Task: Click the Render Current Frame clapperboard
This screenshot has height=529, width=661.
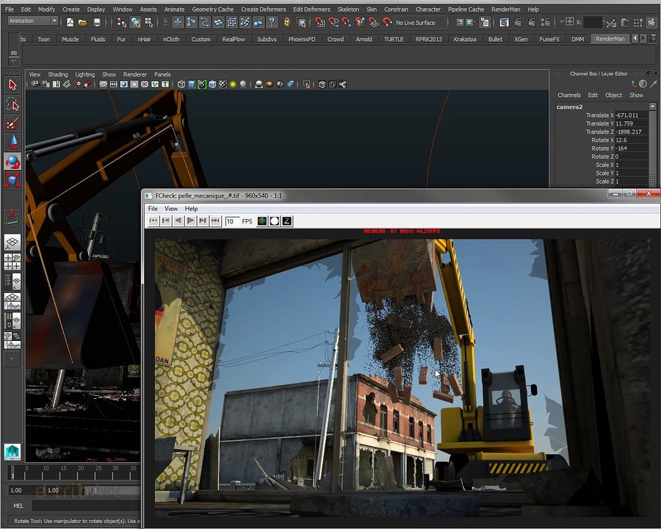Action: point(518,22)
